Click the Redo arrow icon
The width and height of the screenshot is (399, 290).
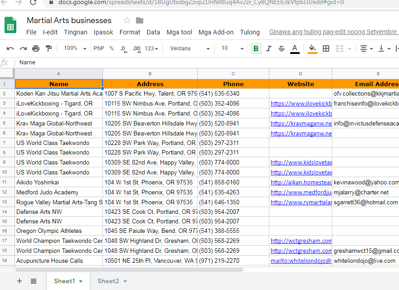23,48
